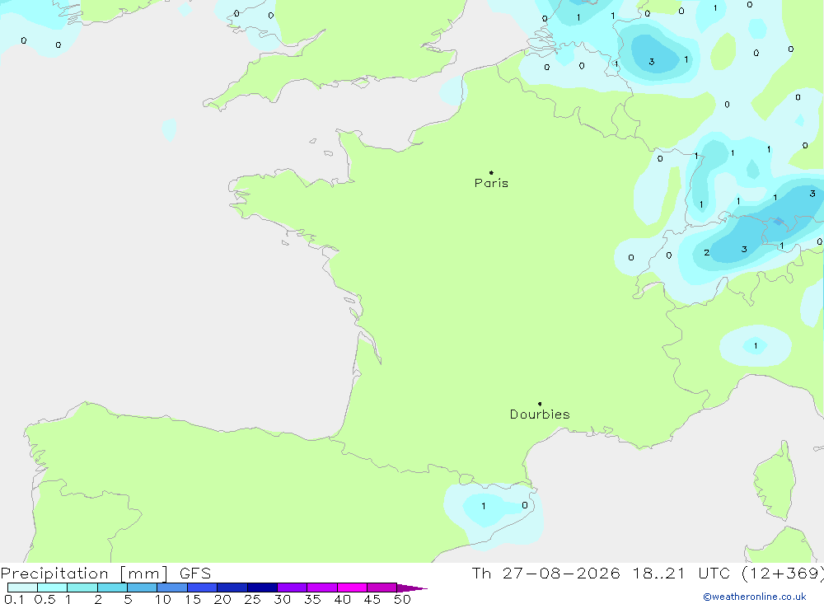Open the weatheronline.co.uk copyright link
Viewport: 824px width, 604px height.
[x=755, y=597]
